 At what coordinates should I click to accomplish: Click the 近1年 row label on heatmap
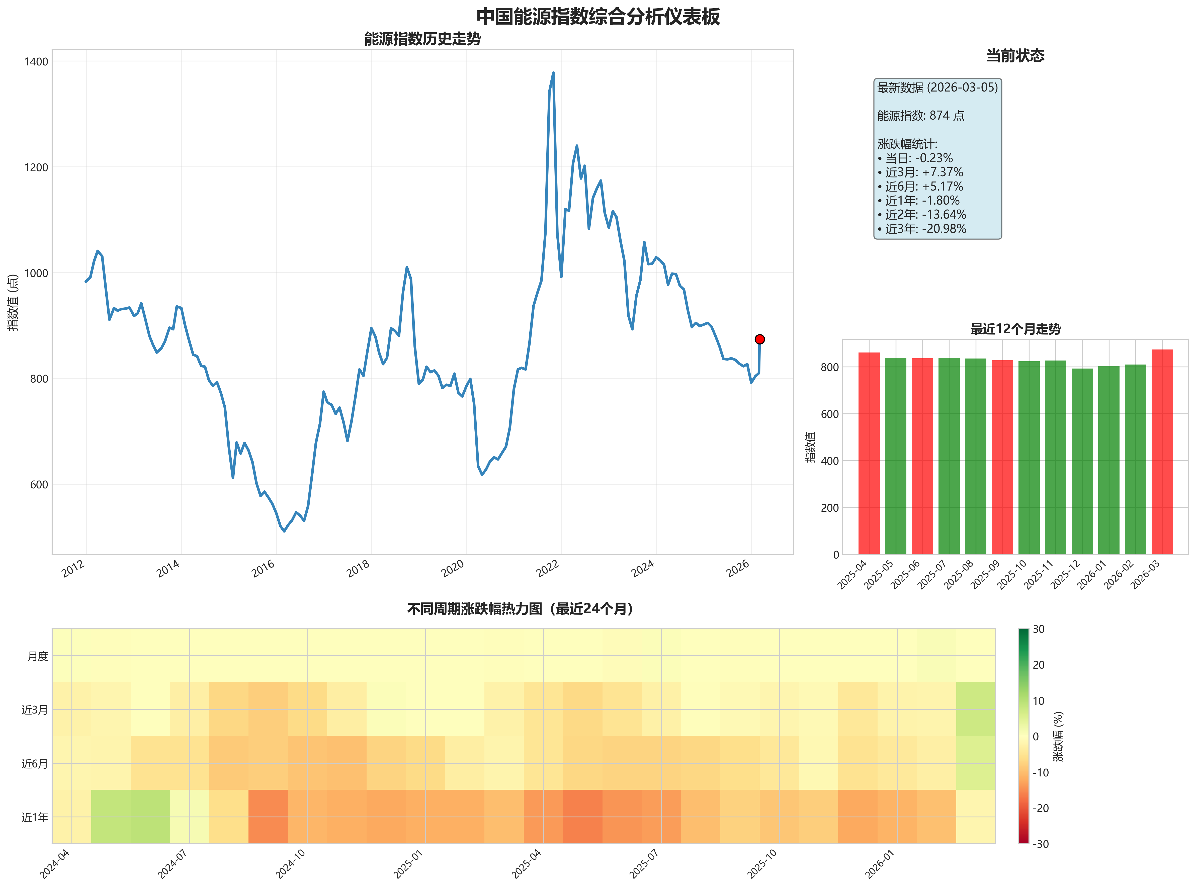[x=34, y=818]
